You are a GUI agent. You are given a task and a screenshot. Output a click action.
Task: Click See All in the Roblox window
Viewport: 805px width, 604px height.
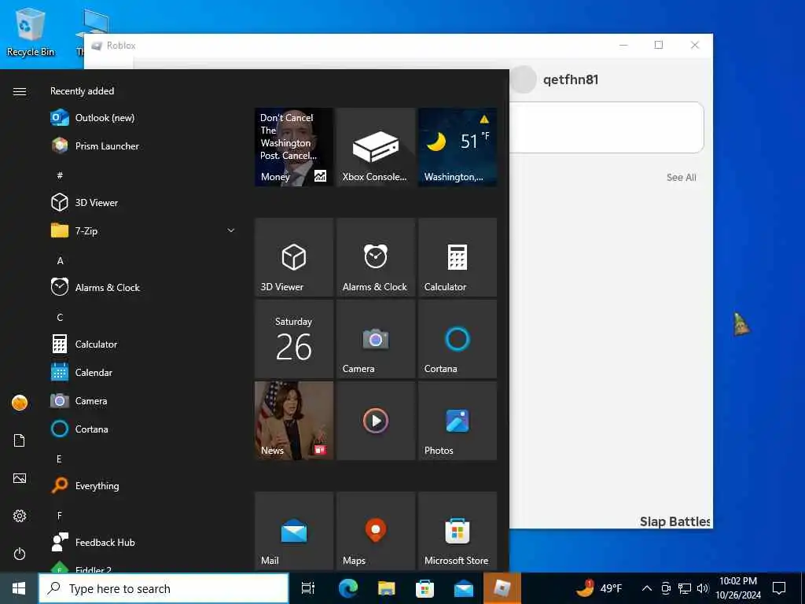[x=682, y=177]
